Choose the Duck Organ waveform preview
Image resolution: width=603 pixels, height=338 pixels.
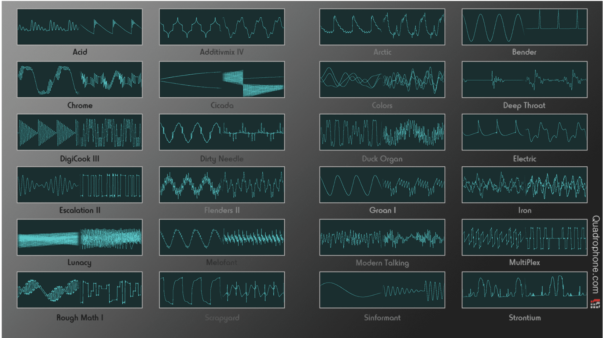[382, 132]
